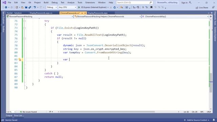This screenshot has height=122, width=217.
Task: Open the Build menu
Action: coord(46,2)
